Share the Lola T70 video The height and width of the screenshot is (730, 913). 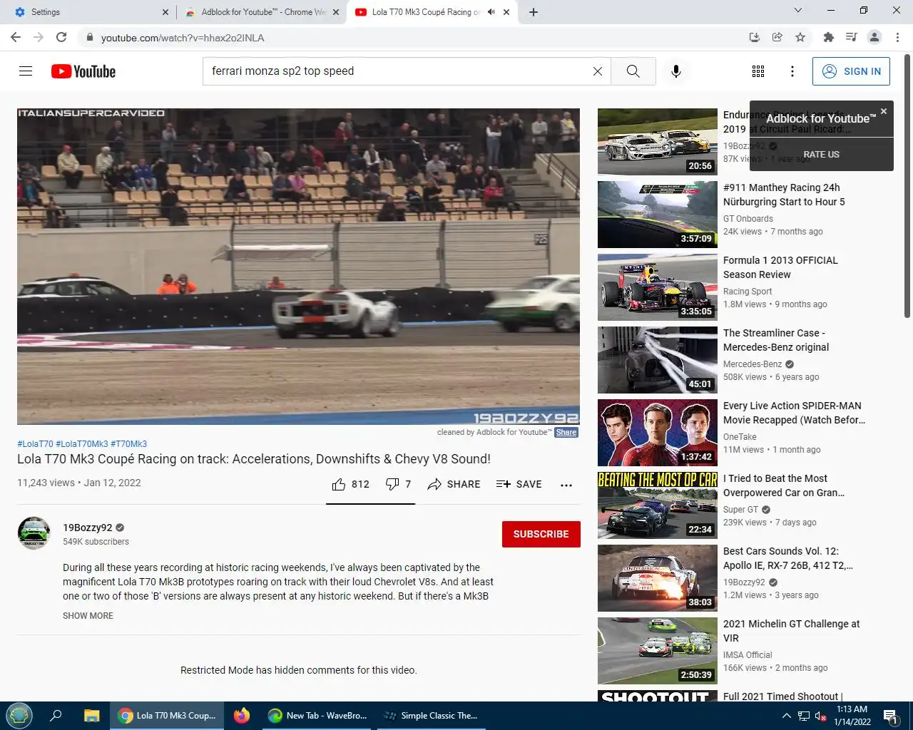[454, 485]
